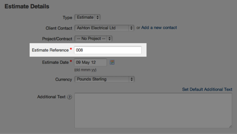Screen dimensions: 237x134
Task: Open the Project/Contract No Project dropdown
Action: click(x=93, y=38)
